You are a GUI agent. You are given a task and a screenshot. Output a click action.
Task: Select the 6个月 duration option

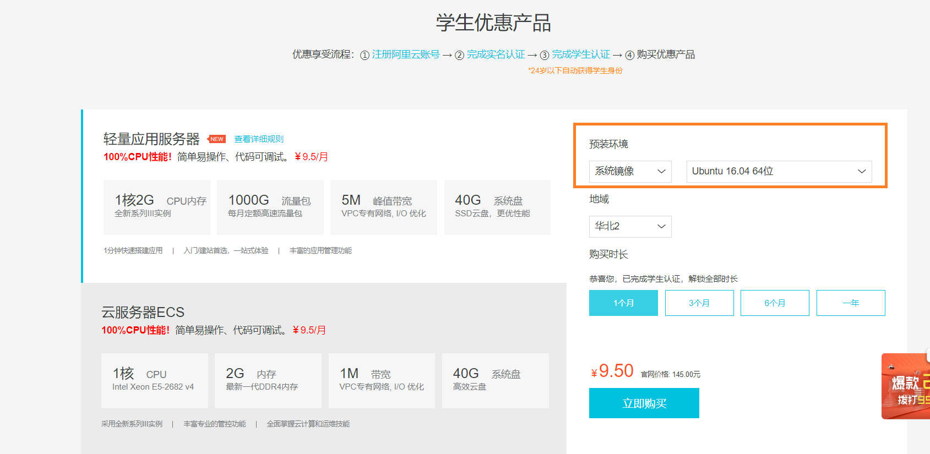(x=775, y=303)
